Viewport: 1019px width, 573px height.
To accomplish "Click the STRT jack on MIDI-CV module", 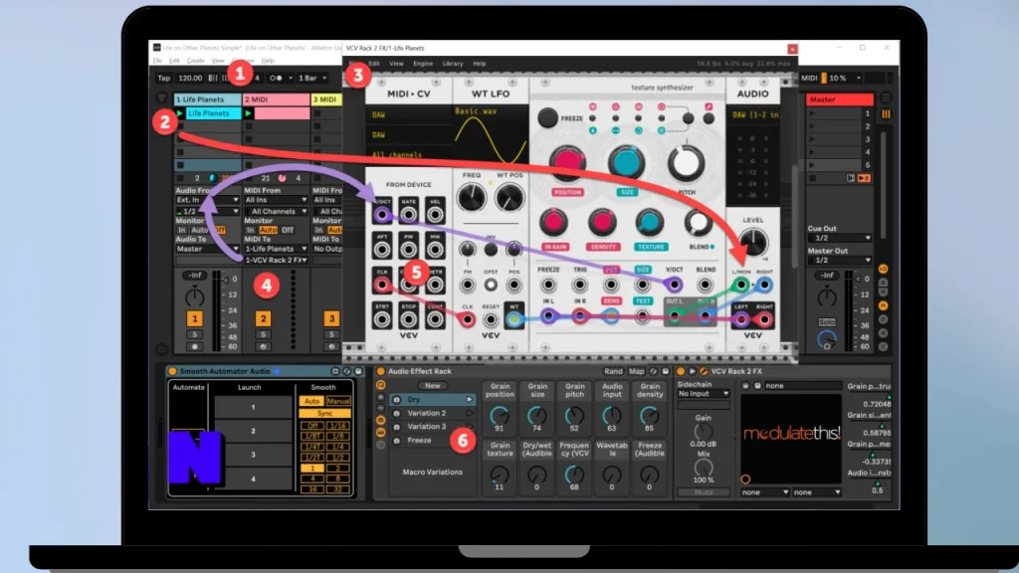I will (x=382, y=319).
